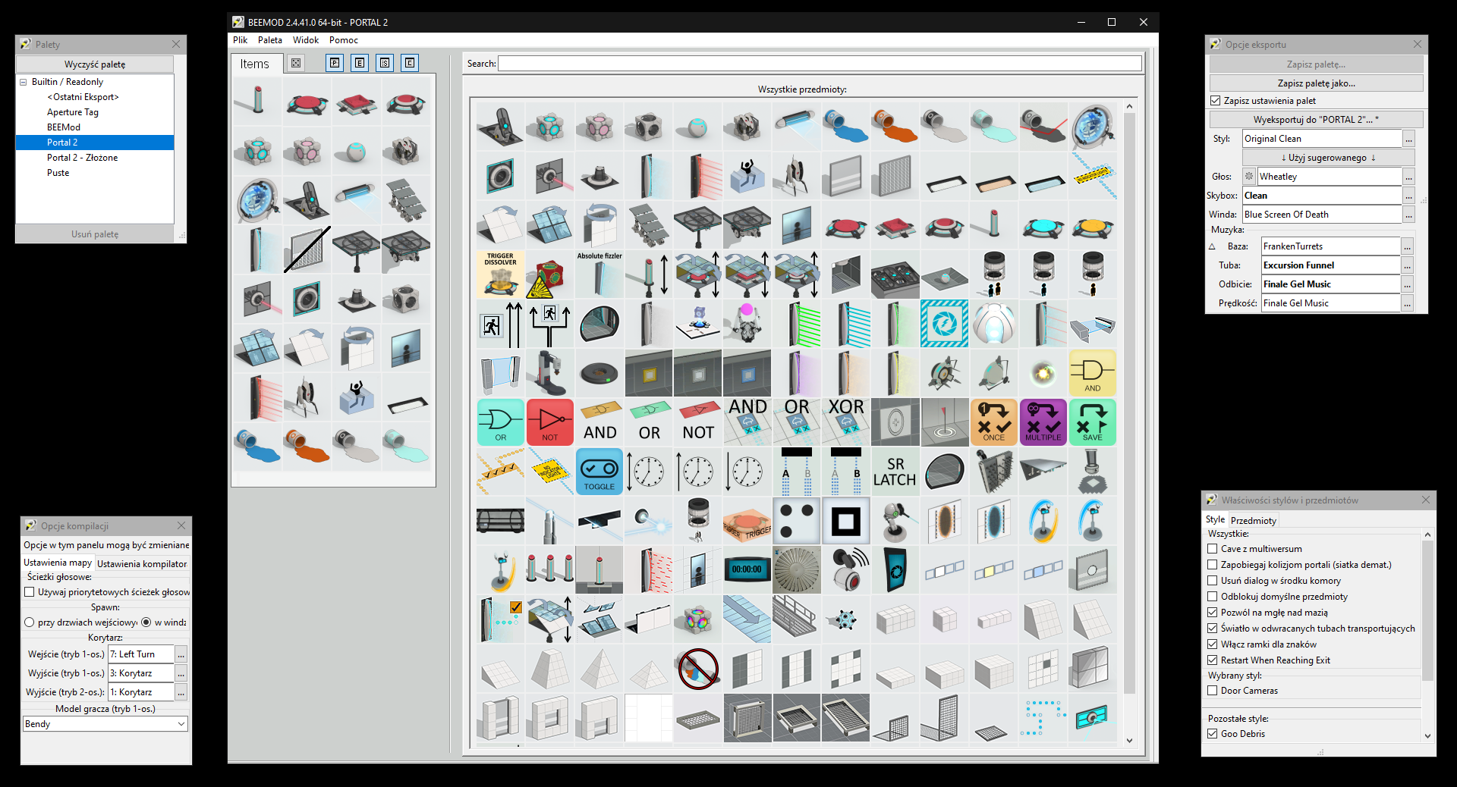Select orange gel bucket in Items palette
The image size is (1457, 787).
[x=307, y=446]
